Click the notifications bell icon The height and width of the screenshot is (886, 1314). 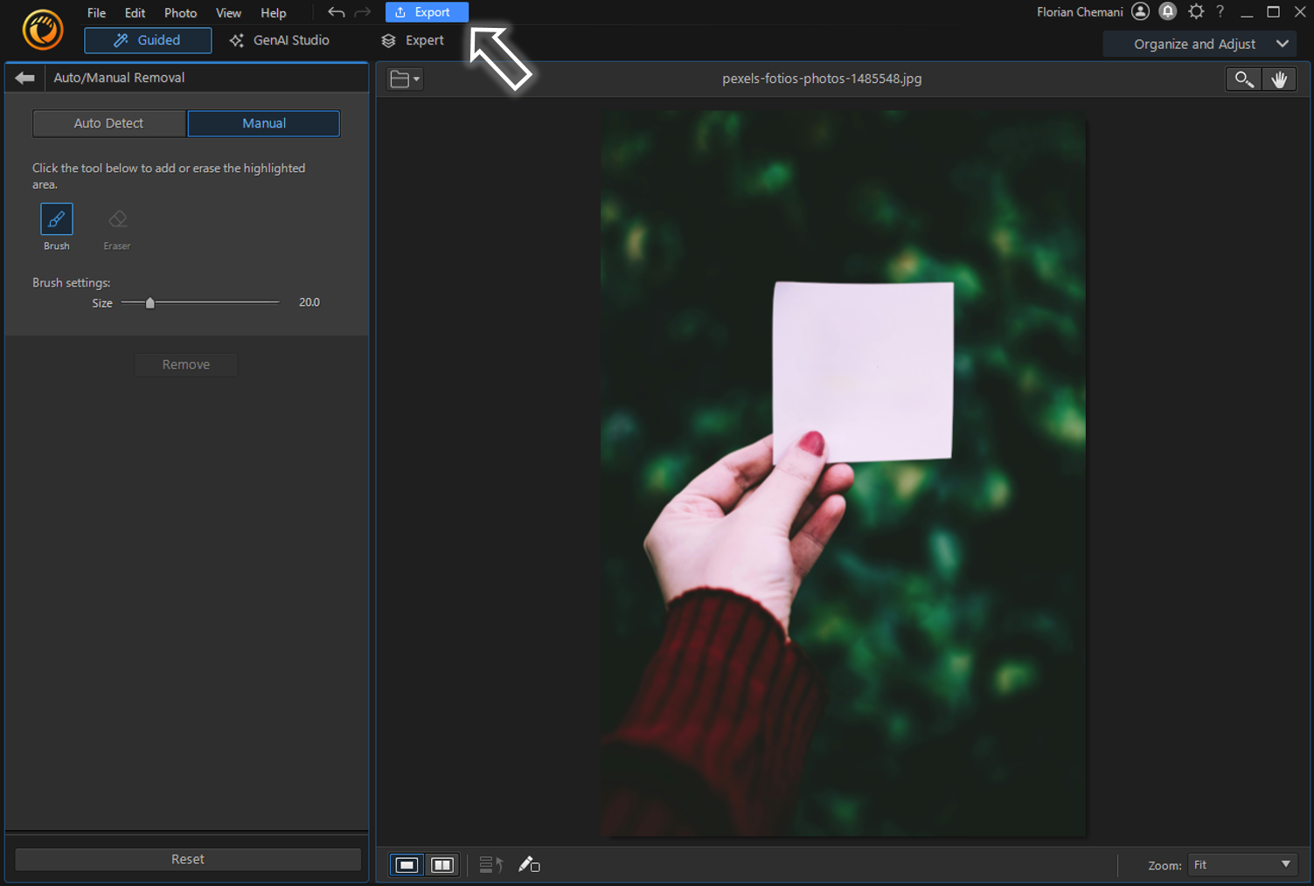(x=1168, y=11)
